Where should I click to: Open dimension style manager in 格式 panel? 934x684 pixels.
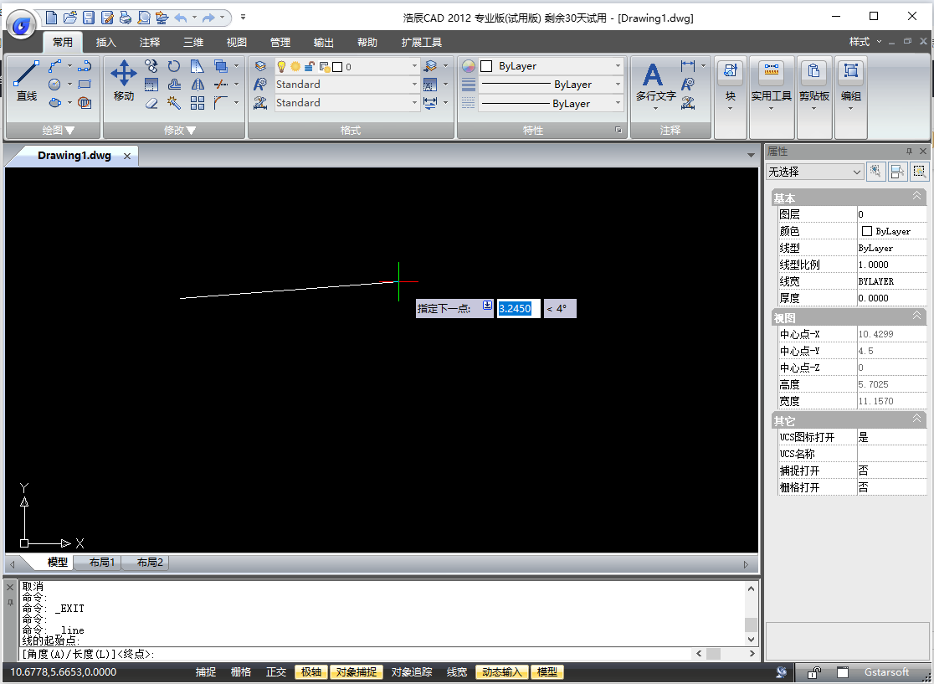tap(260, 103)
